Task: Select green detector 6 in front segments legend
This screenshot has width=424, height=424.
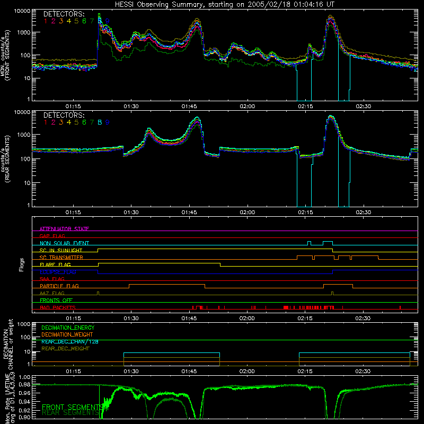Action: click(x=84, y=21)
